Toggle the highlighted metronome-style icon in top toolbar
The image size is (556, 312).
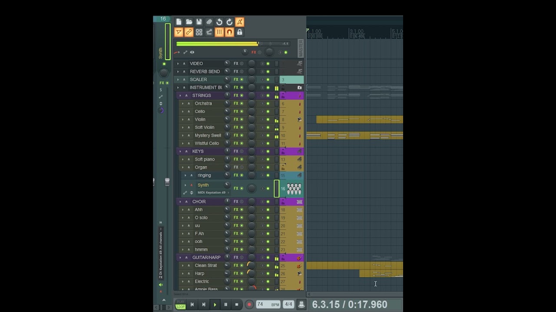pos(239,22)
